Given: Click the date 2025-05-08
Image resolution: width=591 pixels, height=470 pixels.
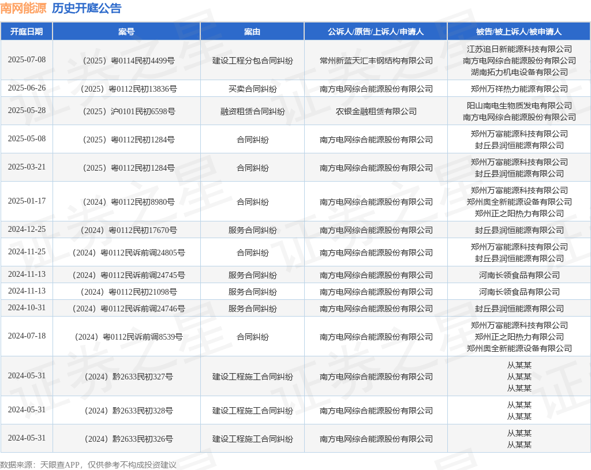Looking at the screenshot, I should tap(27, 138).
